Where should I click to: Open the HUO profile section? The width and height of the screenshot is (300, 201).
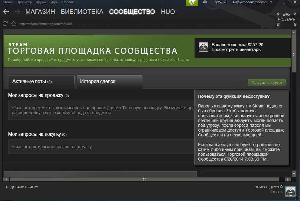click(x=168, y=12)
